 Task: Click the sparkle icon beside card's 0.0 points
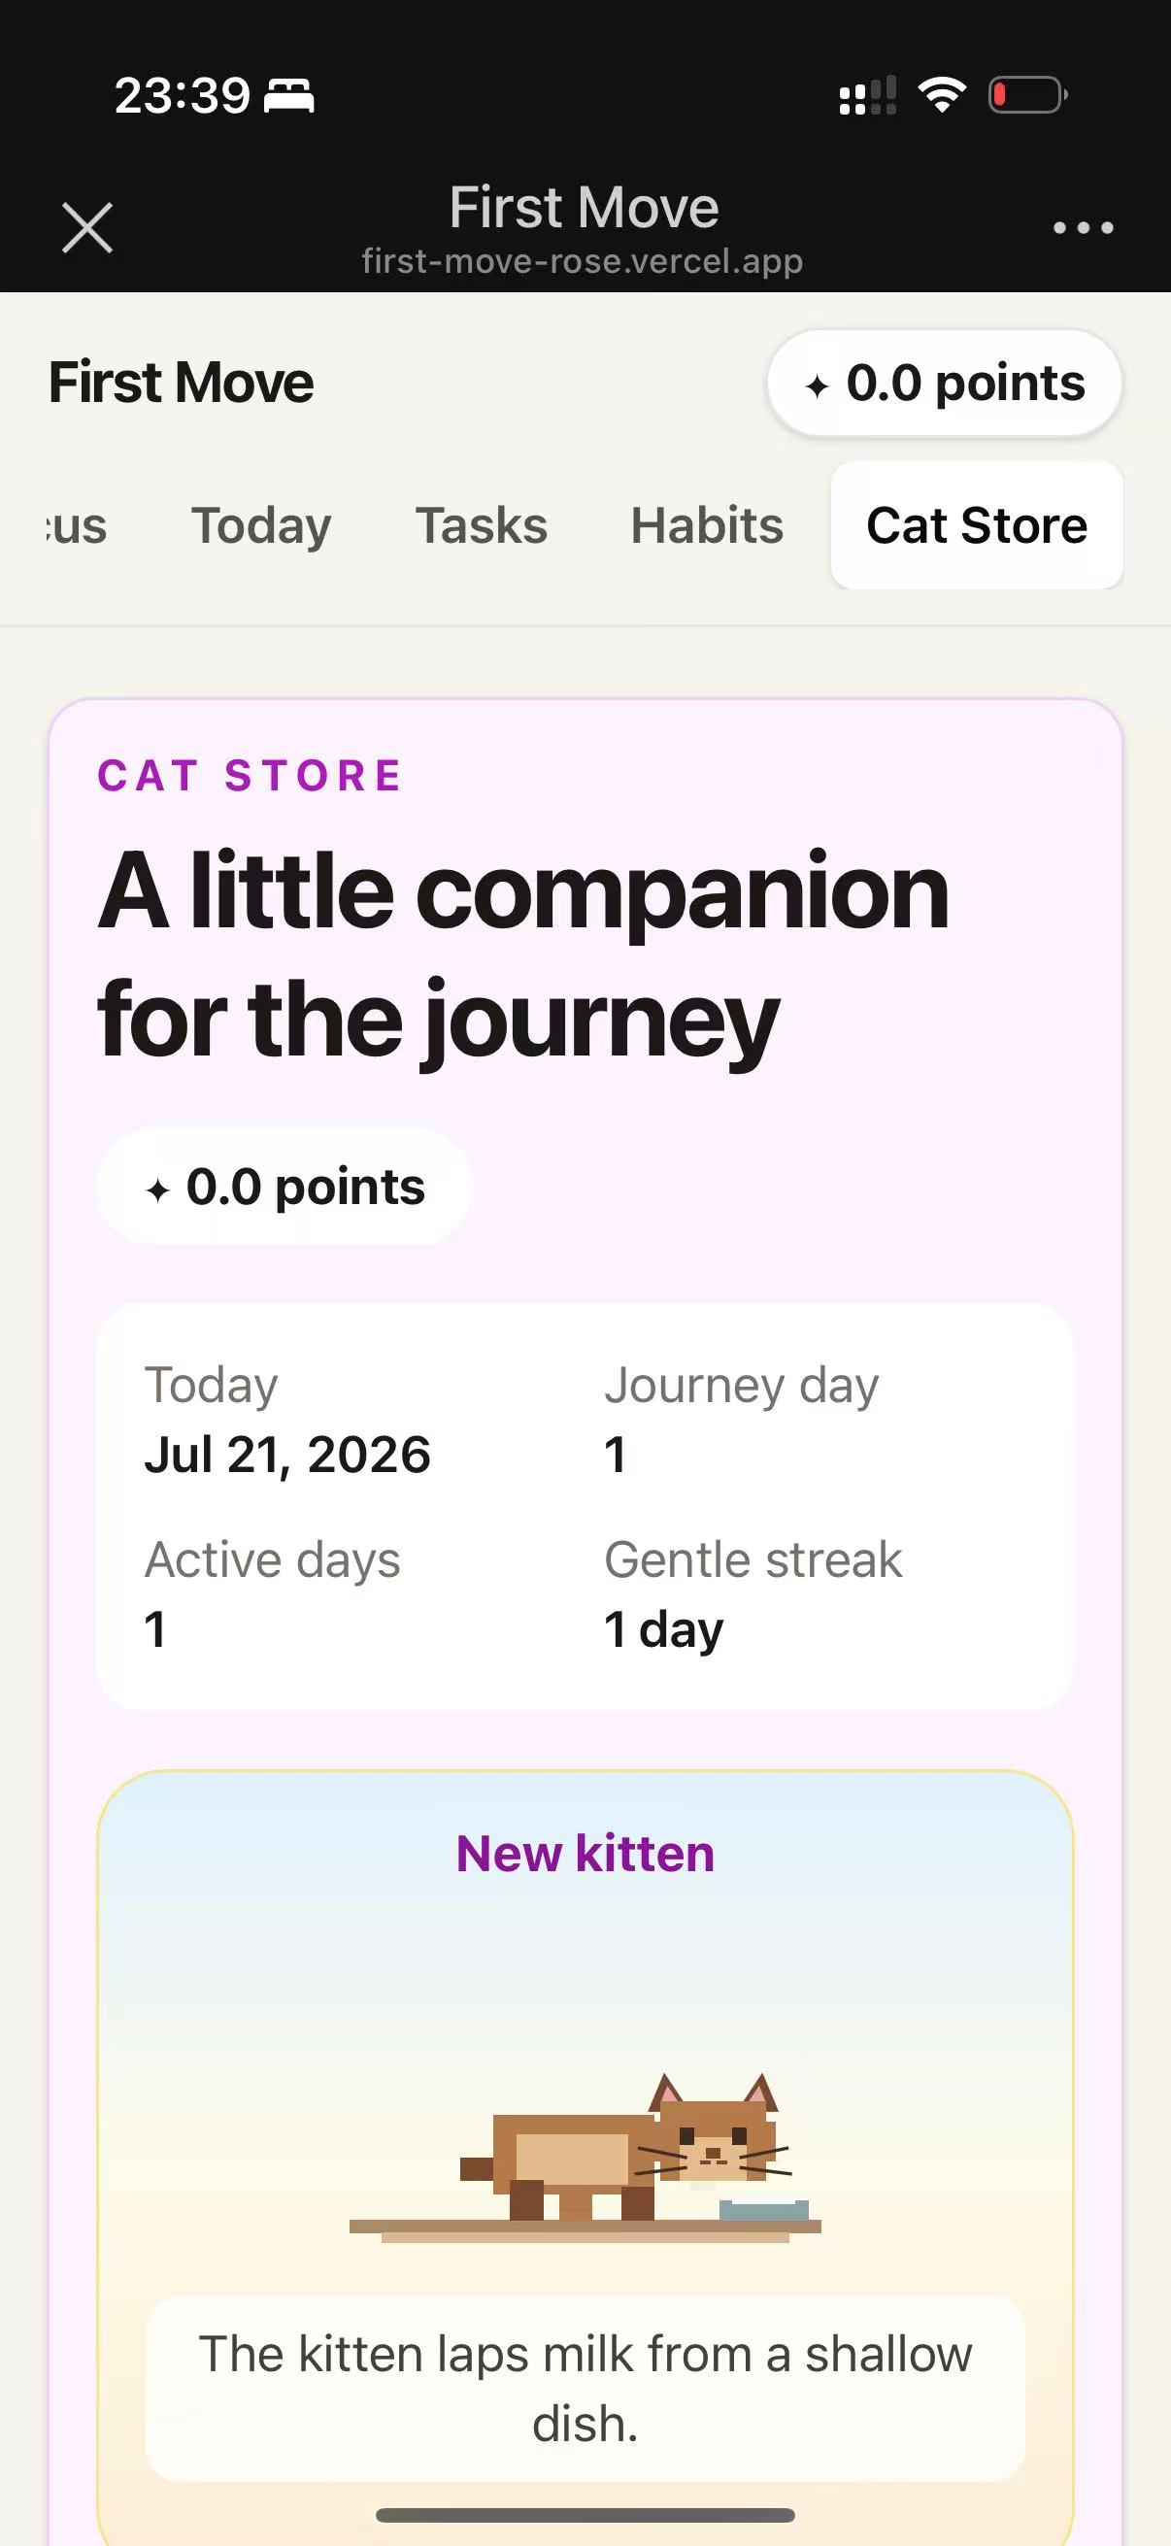157,1190
